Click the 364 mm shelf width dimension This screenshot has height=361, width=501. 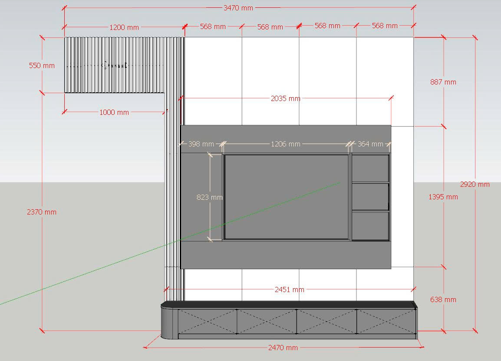(x=370, y=144)
